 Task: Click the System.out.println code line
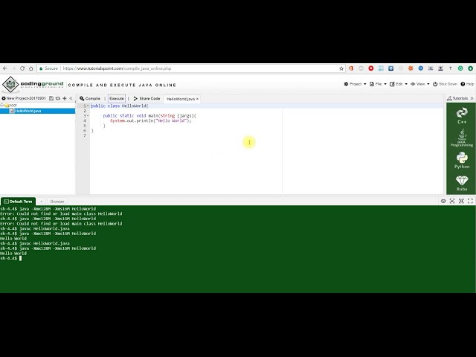(x=150, y=120)
